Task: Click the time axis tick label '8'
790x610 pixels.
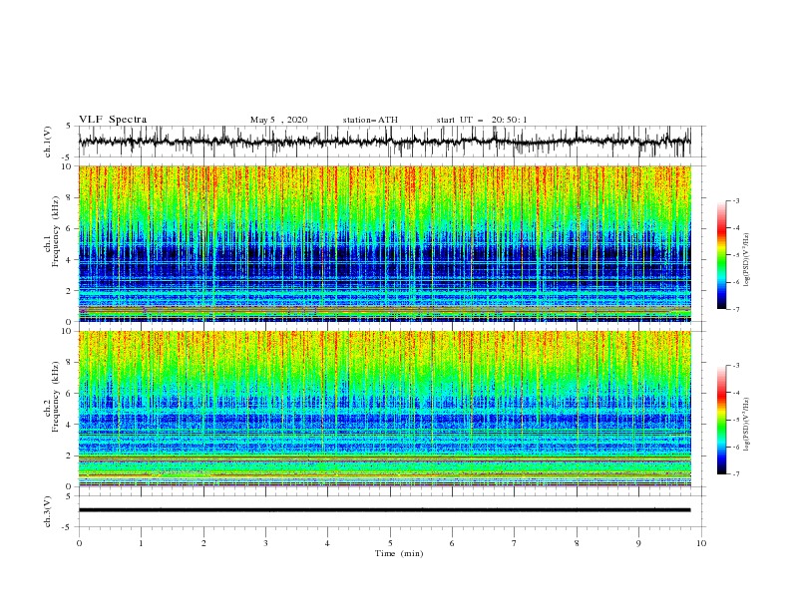Action: 577,543
